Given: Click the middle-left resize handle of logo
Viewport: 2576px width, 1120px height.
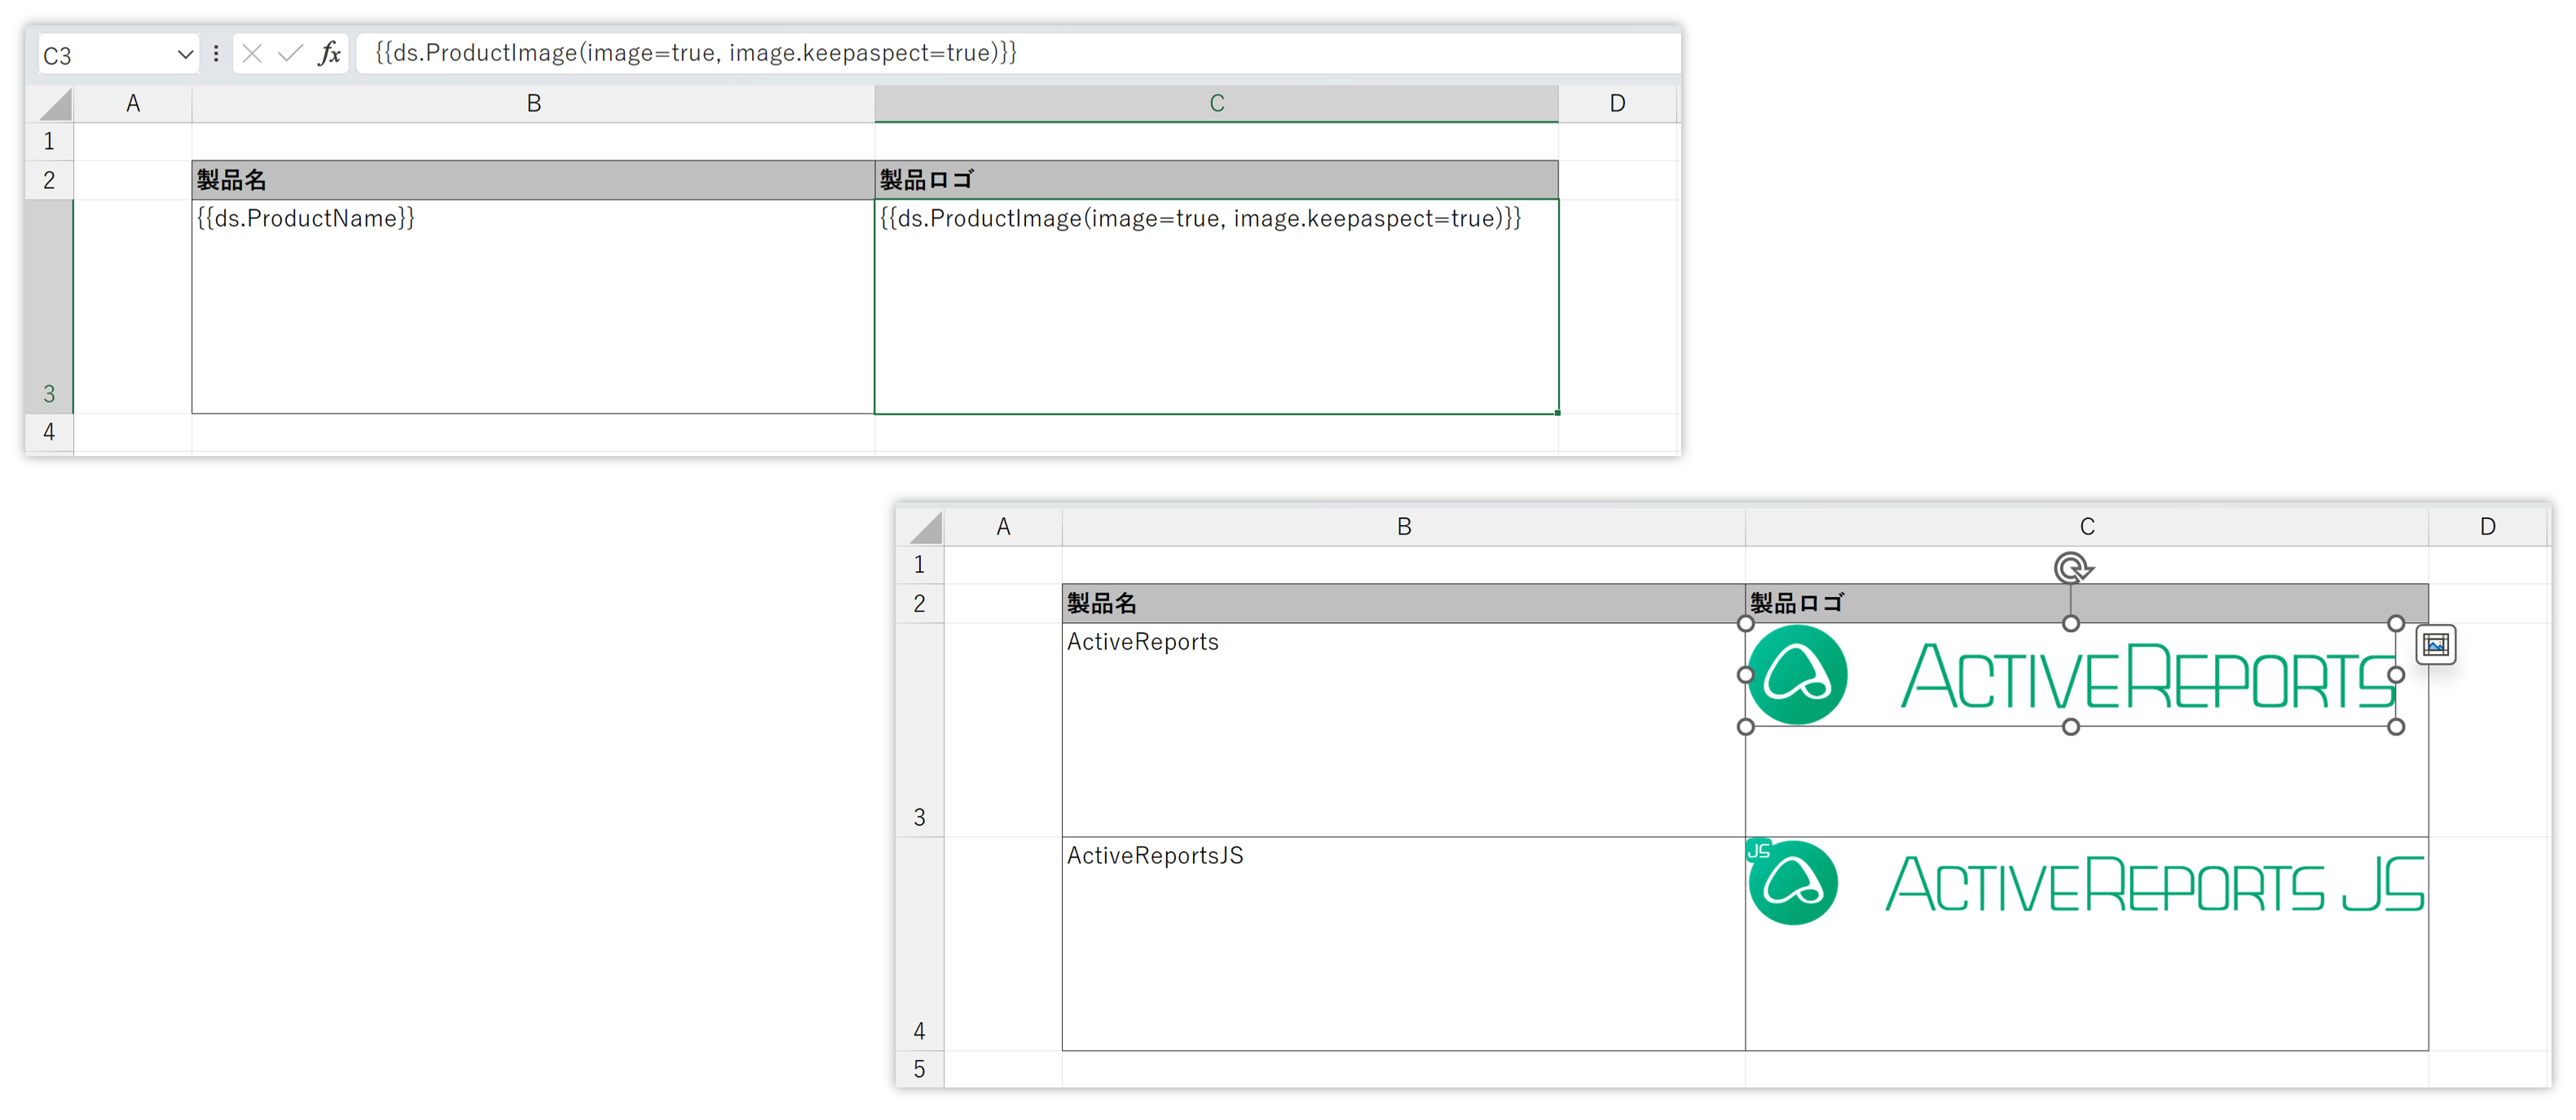Looking at the screenshot, I should 1746,675.
